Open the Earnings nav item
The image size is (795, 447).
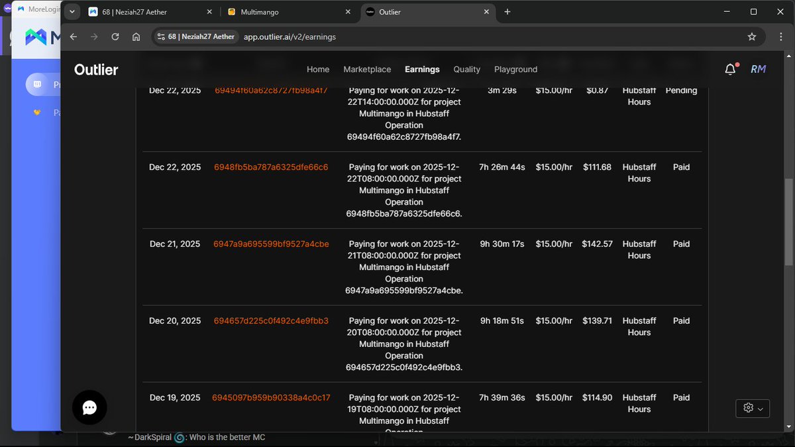[x=422, y=70]
